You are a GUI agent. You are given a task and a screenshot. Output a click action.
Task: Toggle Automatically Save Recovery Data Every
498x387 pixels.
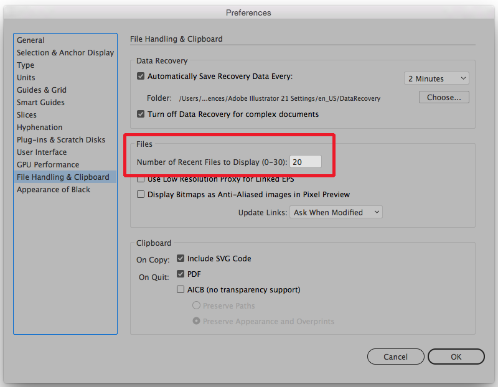coord(141,76)
